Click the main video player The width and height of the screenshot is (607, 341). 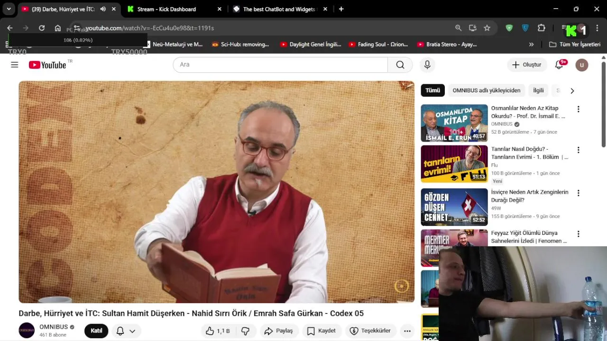pos(216,192)
